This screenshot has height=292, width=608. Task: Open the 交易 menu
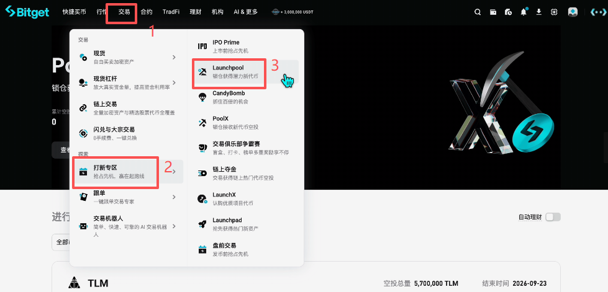(124, 12)
